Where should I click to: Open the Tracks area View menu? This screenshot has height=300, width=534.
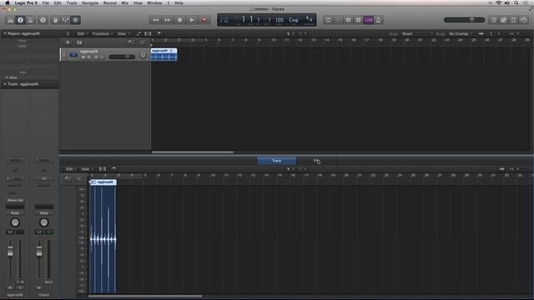[x=123, y=33]
